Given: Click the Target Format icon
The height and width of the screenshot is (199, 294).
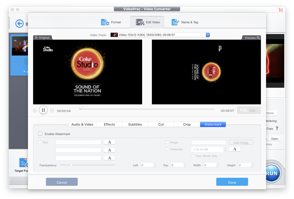Looking at the screenshot, I should coord(23,162).
